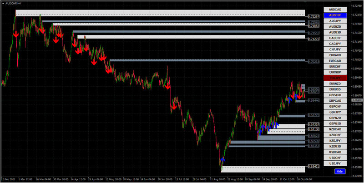Open GBPNZD symbol
This screenshot has width=364, height=183.
point(335,118)
